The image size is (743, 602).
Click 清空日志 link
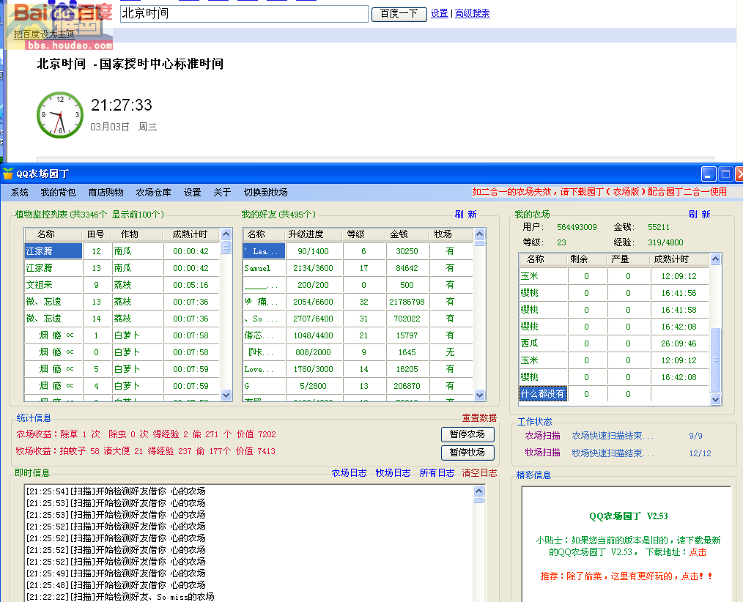pyautogui.click(x=479, y=472)
